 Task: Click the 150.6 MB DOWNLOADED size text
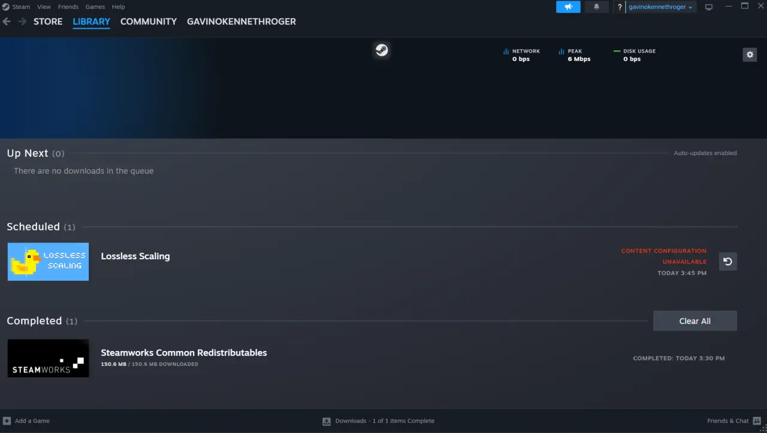pyautogui.click(x=149, y=364)
